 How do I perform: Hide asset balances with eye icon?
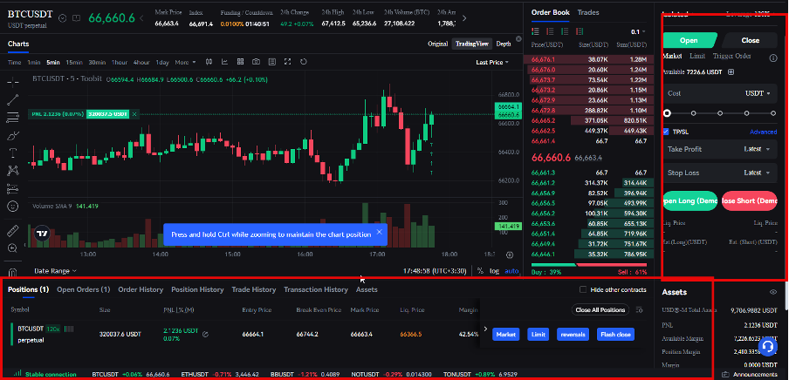point(773,292)
